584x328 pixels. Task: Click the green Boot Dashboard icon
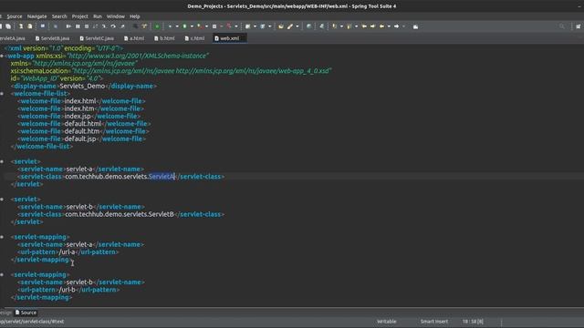click(157, 26)
